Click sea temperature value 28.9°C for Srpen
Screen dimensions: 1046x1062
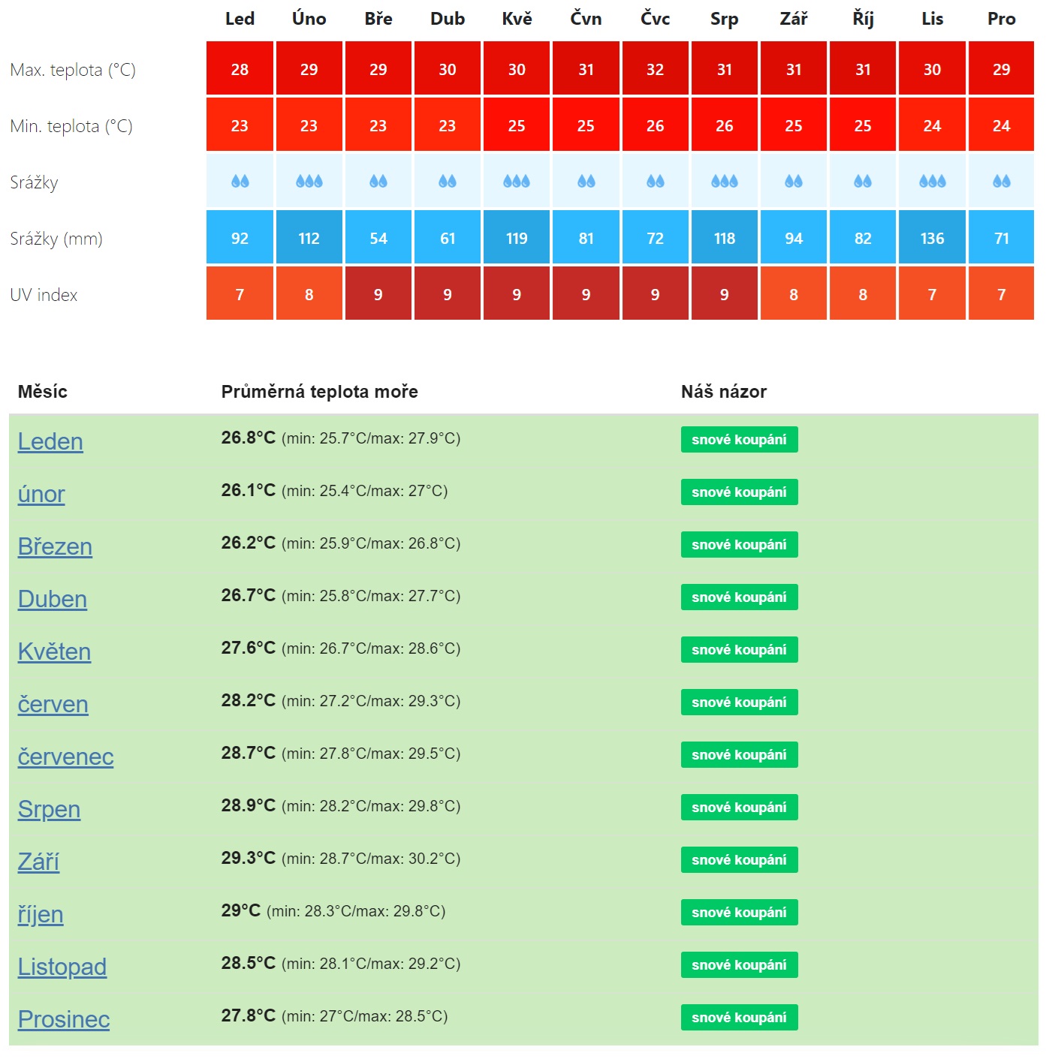249,805
